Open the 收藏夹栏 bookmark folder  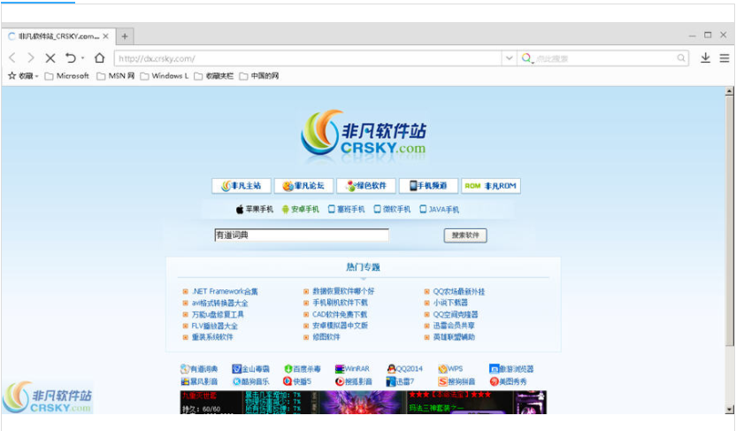213,75
